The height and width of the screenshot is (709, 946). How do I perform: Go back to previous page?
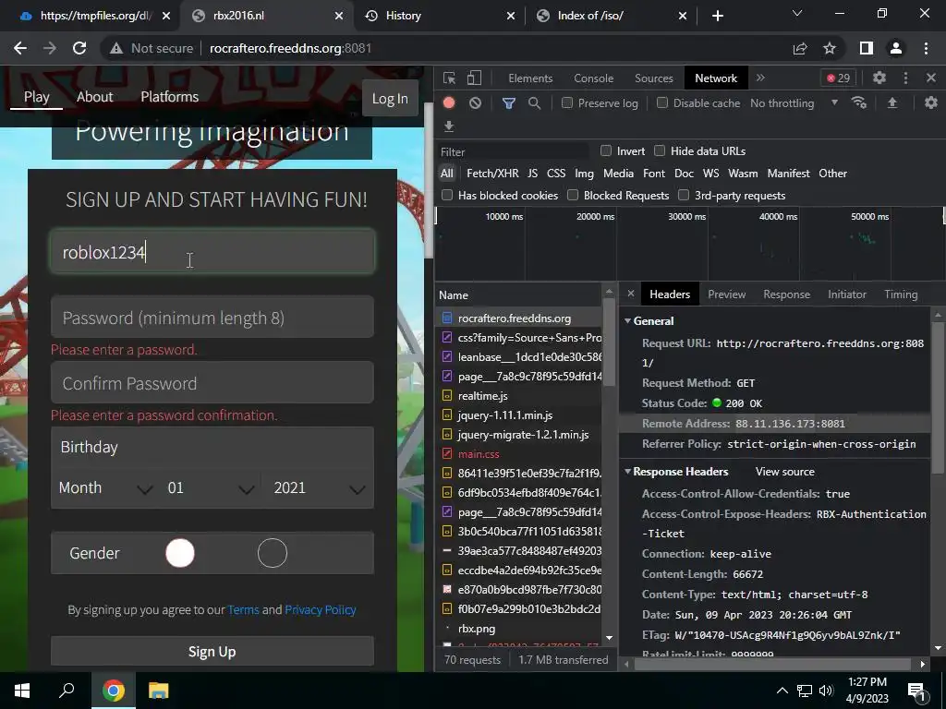pyautogui.click(x=20, y=48)
